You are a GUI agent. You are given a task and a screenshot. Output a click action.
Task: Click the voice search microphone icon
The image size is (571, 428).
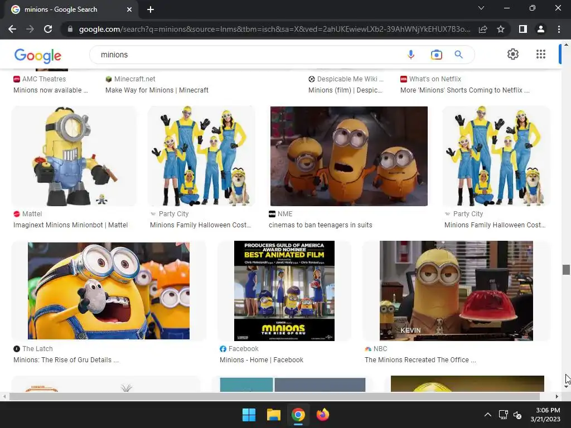click(411, 55)
